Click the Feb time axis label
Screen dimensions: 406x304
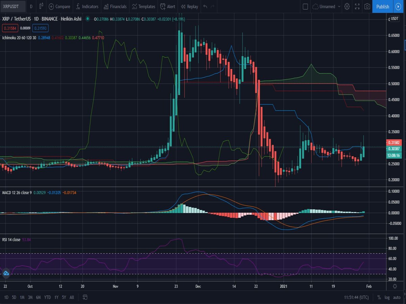tap(369, 286)
